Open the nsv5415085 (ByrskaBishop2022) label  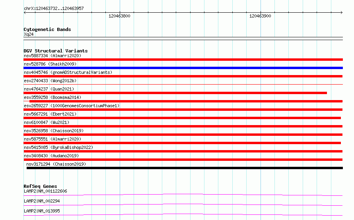(x=58, y=147)
